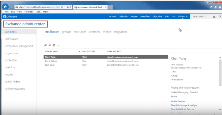Sort by MAILBOX TYPE column header
222x115 pixels.
point(93,51)
